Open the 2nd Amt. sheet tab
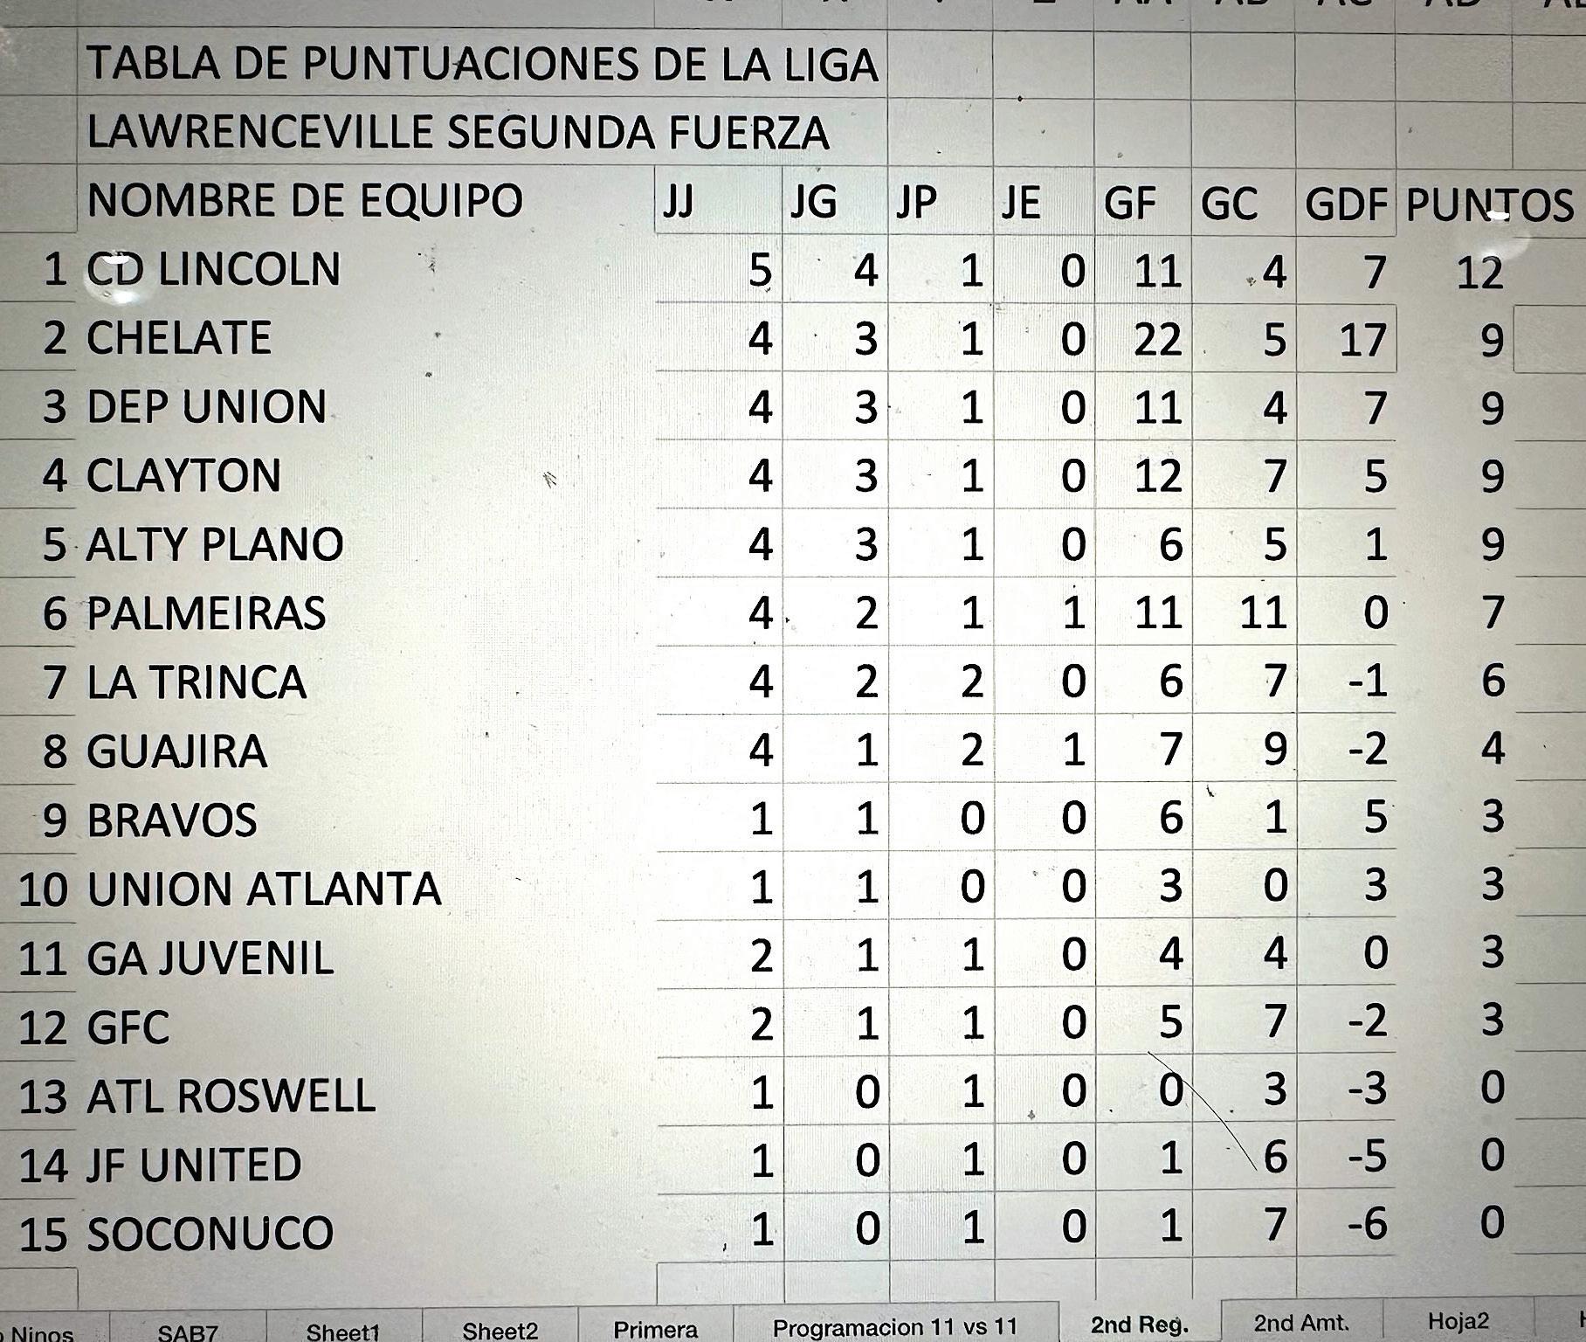The height and width of the screenshot is (1342, 1586). [1301, 1322]
